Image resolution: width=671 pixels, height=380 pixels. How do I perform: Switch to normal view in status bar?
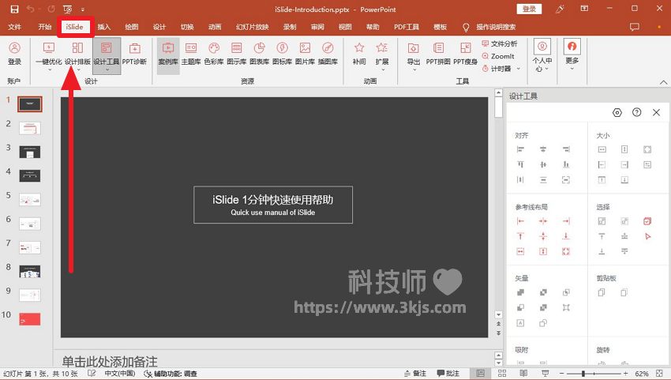[481, 374]
